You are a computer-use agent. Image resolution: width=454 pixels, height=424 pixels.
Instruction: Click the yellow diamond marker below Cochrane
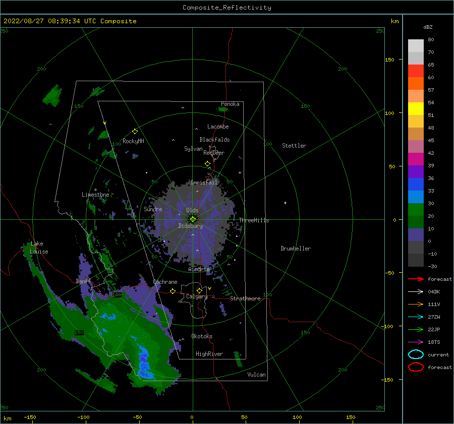pos(173,291)
